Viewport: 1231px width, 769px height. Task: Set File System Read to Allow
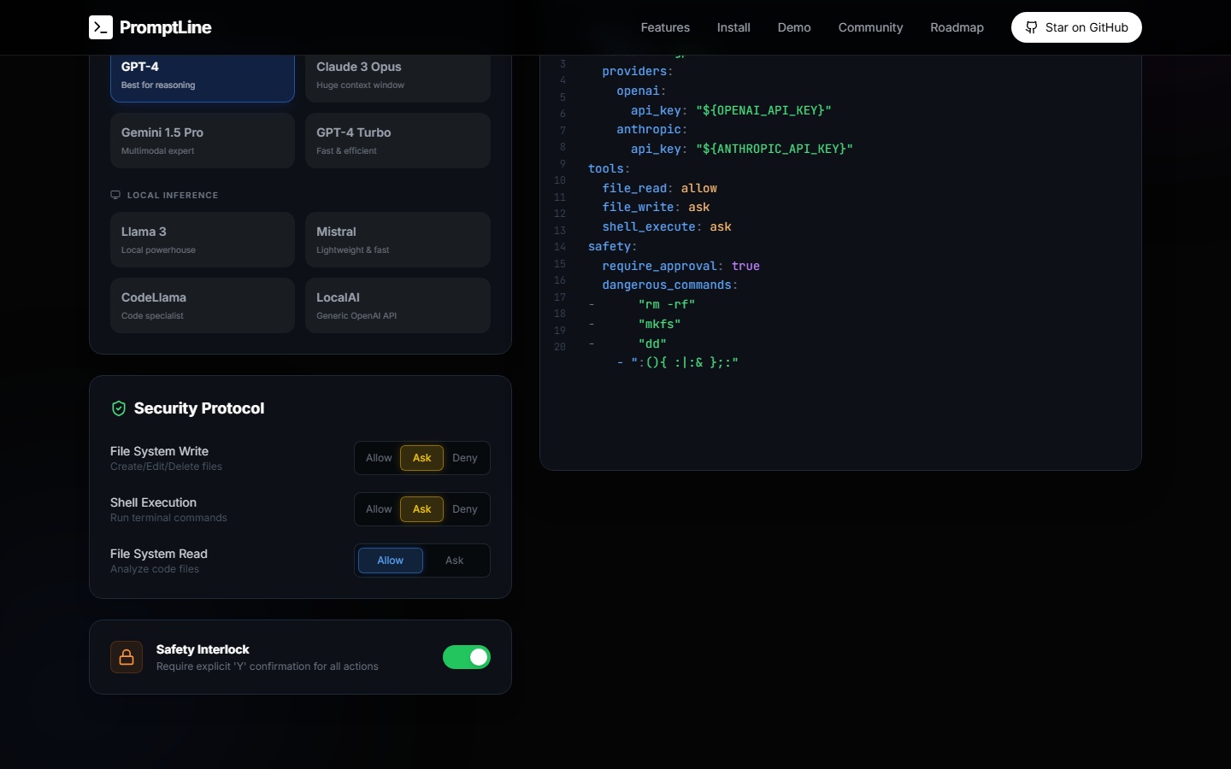(x=391, y=561)
